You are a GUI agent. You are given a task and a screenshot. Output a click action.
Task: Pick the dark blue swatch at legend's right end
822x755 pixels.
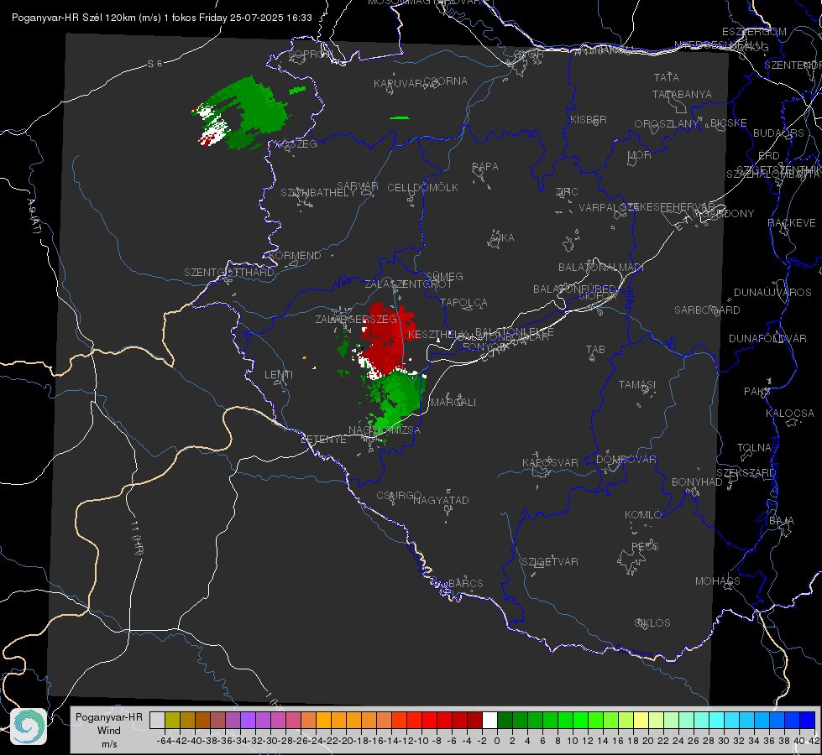tap(808, 720)
